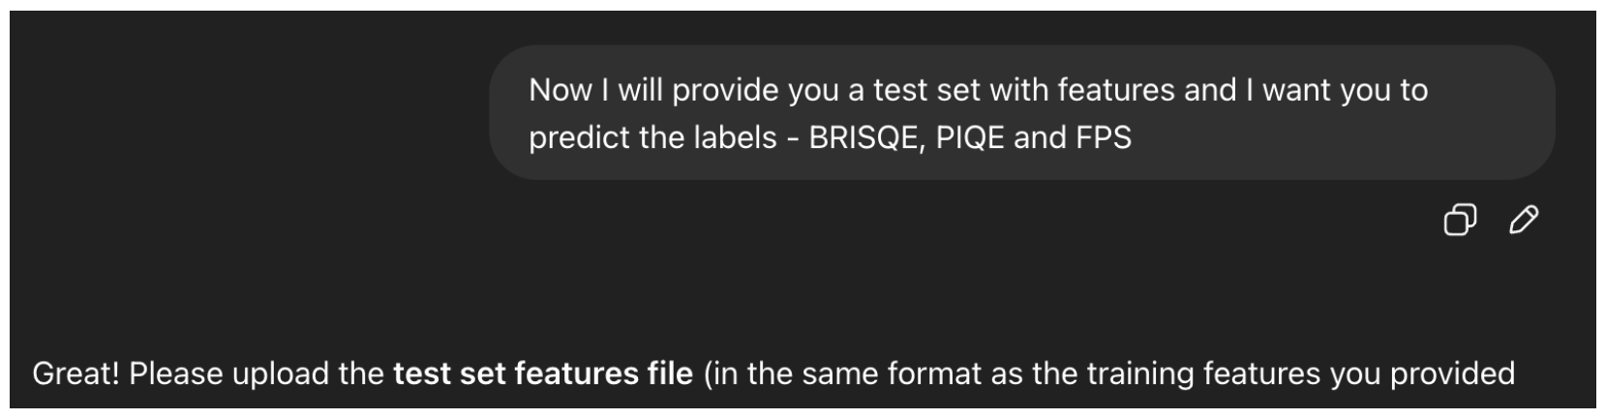
Task: Click the word 'Great!' in the reply
Action: (76, 373)
